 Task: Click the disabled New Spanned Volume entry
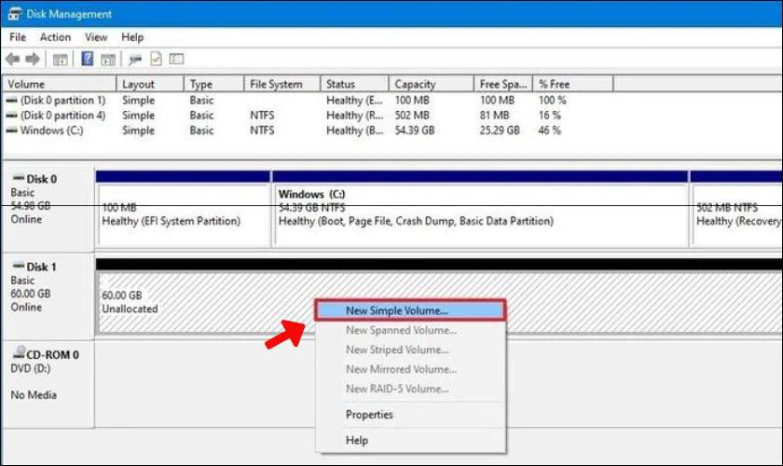(x=401, y=330)
